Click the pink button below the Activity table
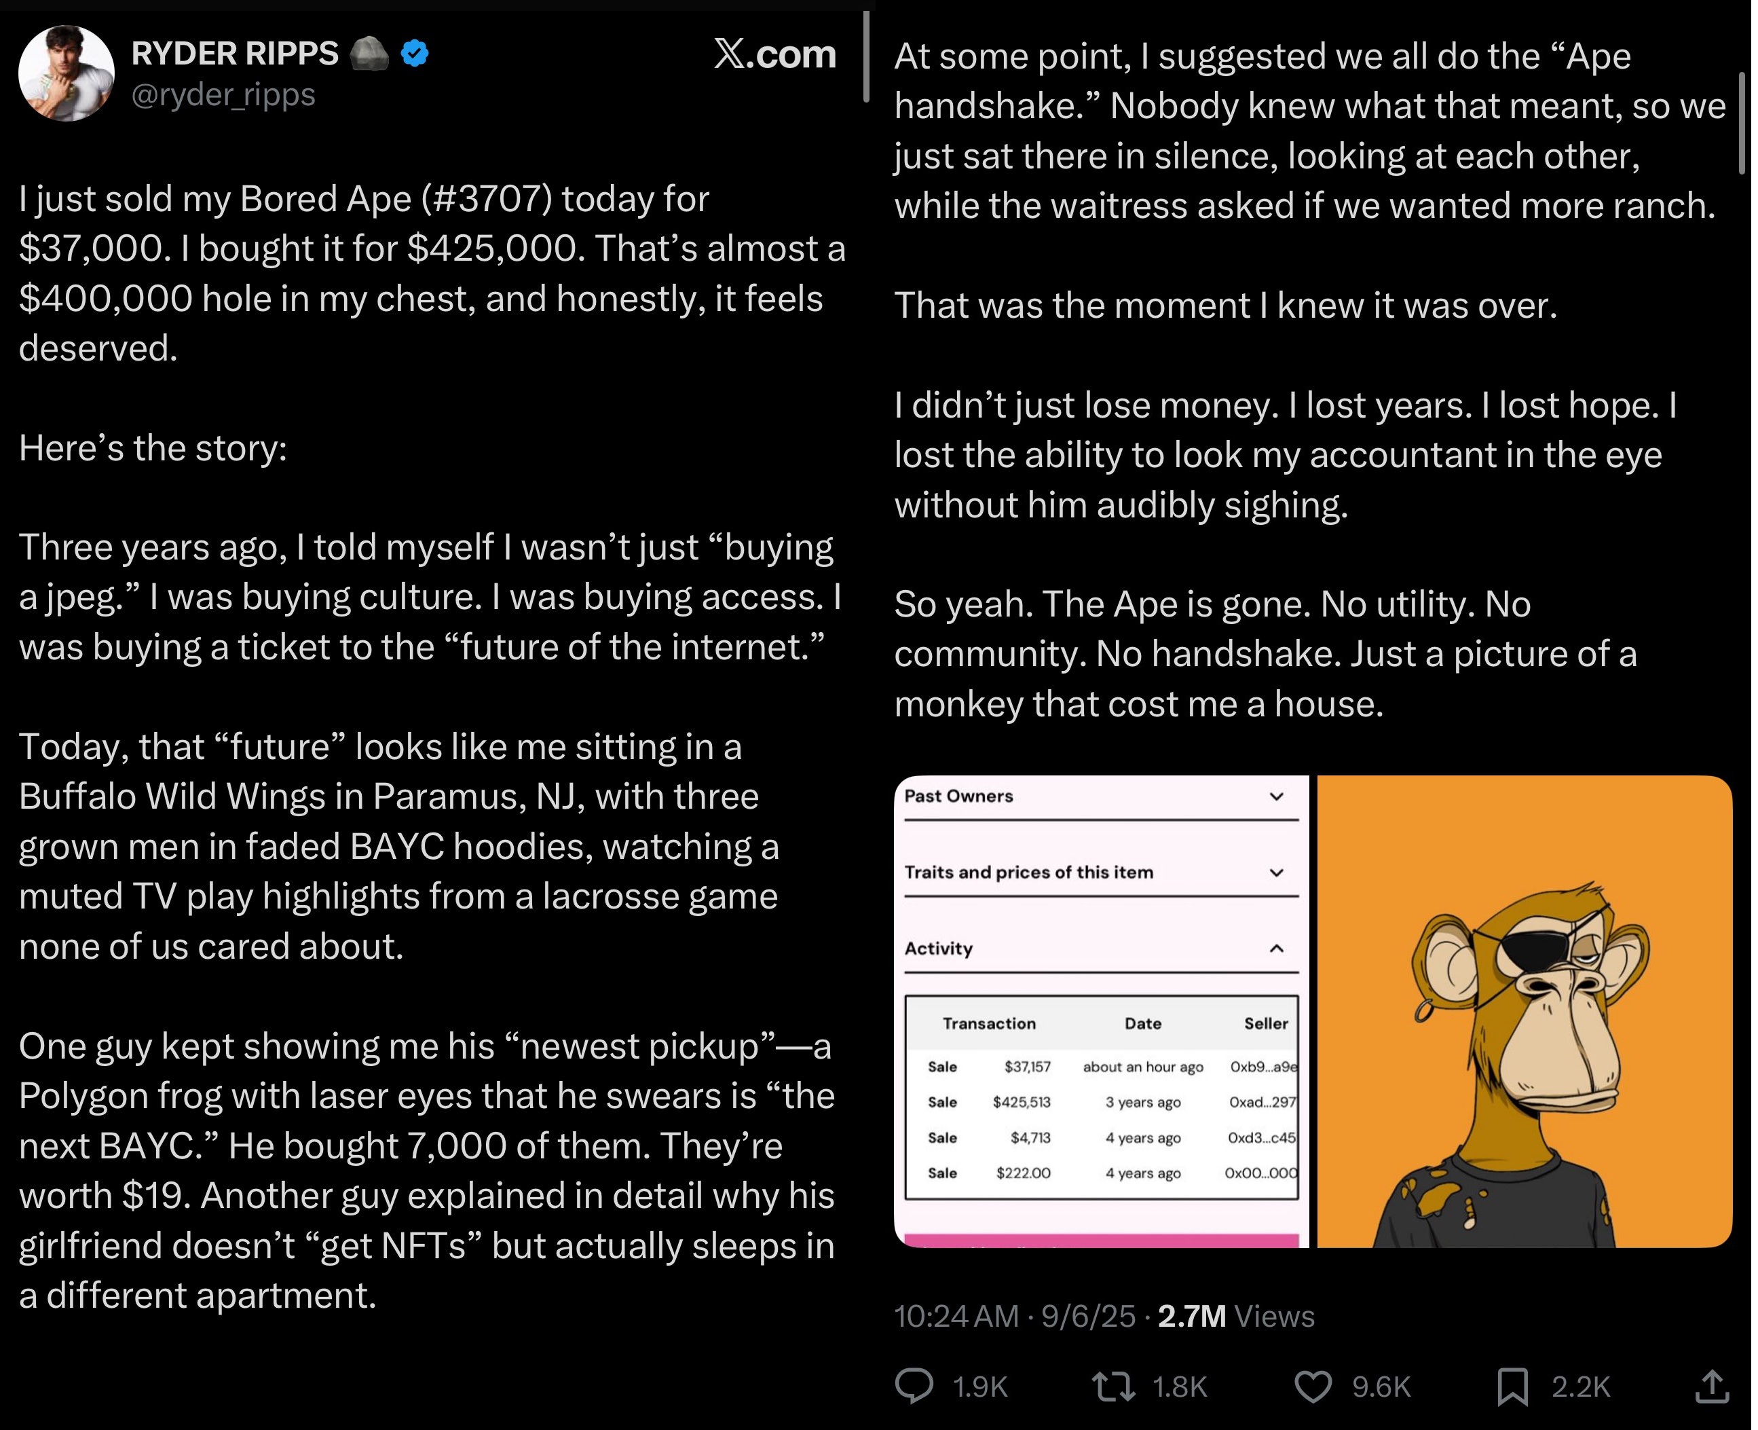The height and width of the screenshot is (1430, 1758). (x=1101, y=1241)
